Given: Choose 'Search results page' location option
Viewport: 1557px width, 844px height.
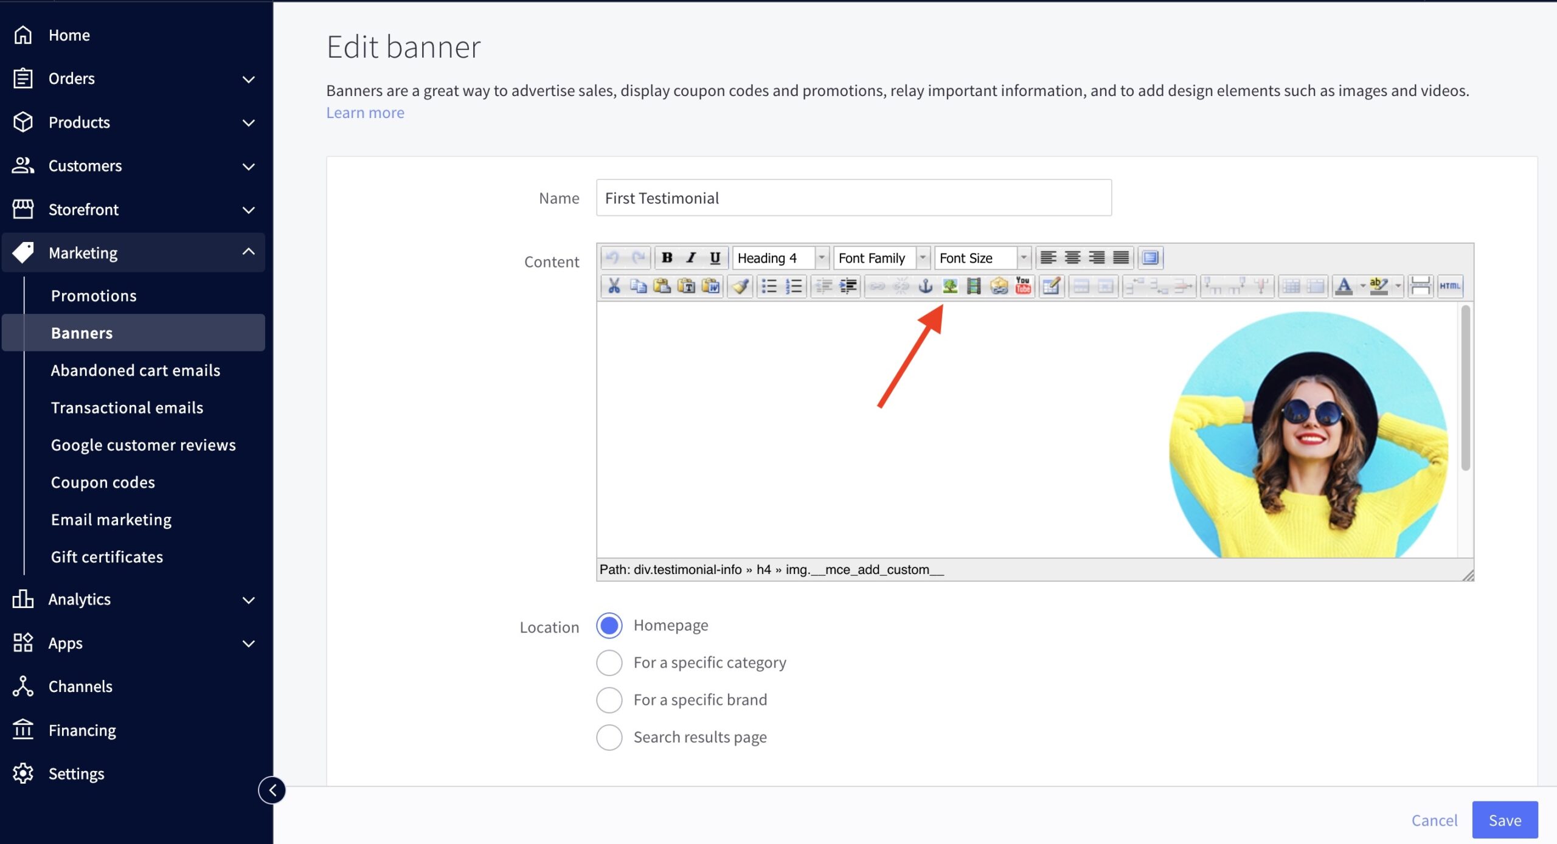Looking at the screenshot, I should click(x=609, y=738).
